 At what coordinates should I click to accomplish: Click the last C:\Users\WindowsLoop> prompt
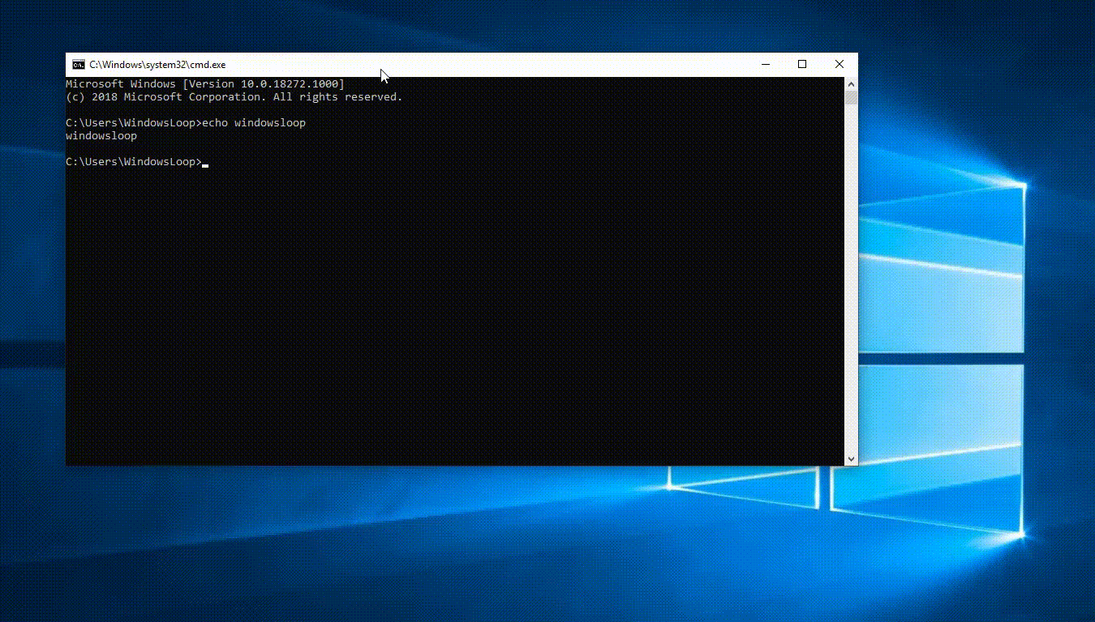[134, 162]
